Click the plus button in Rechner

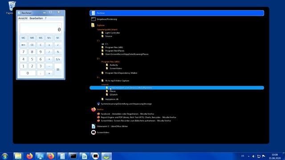pyautogui.click(x=49, y=73)
